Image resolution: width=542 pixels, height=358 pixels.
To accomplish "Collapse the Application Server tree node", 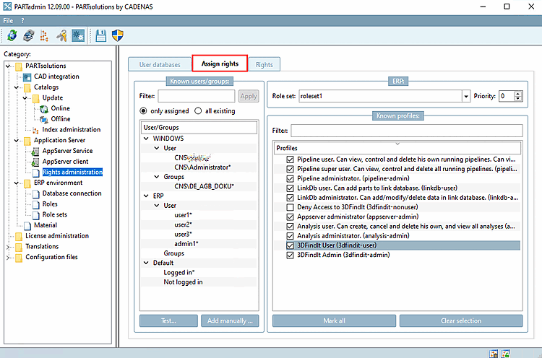I will (17, 141).
